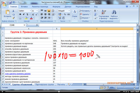
Task: Switch to the Вид ribbon tab
Action: coord(96,6)
